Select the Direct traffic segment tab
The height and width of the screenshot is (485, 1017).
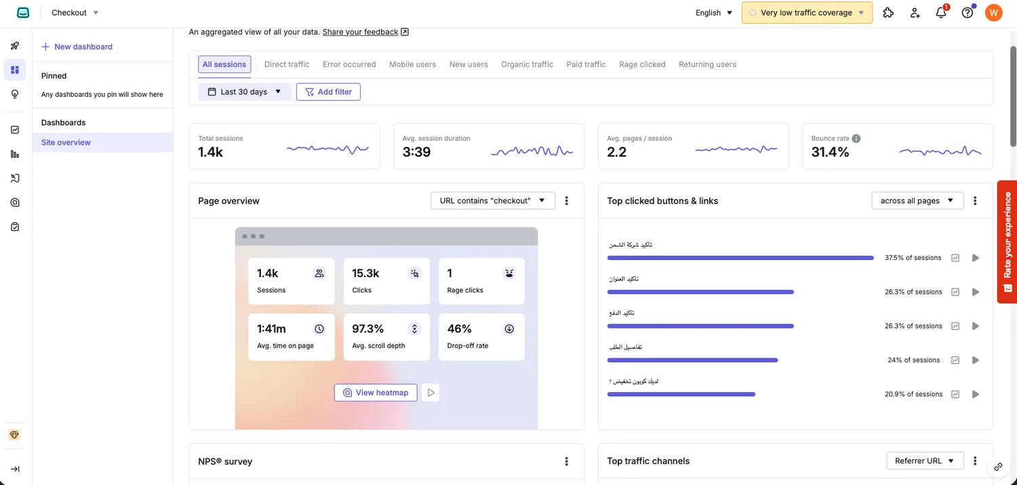(287, 64)
